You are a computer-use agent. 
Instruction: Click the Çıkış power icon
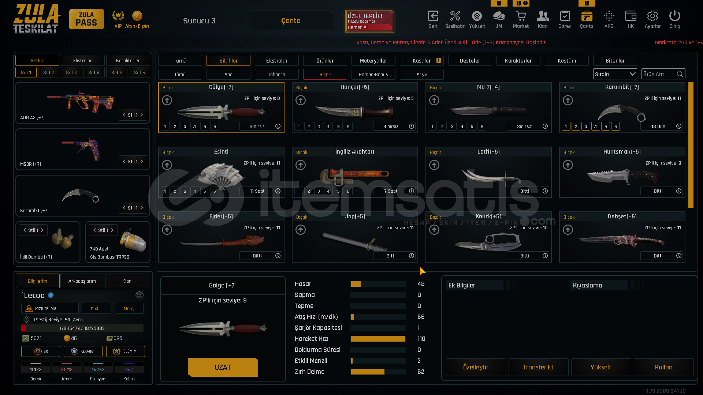pyautogui.click(x=674, y=16)
